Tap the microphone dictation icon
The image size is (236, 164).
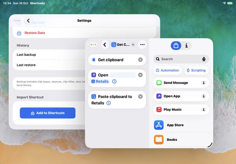tap(204, 59)
